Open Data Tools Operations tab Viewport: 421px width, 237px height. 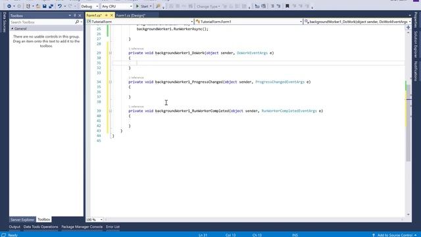(41, 226)
